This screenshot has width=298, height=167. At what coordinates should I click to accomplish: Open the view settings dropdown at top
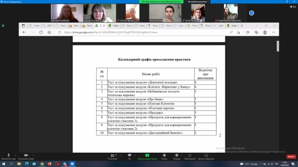pyautogui.click(x=198, y=2)
